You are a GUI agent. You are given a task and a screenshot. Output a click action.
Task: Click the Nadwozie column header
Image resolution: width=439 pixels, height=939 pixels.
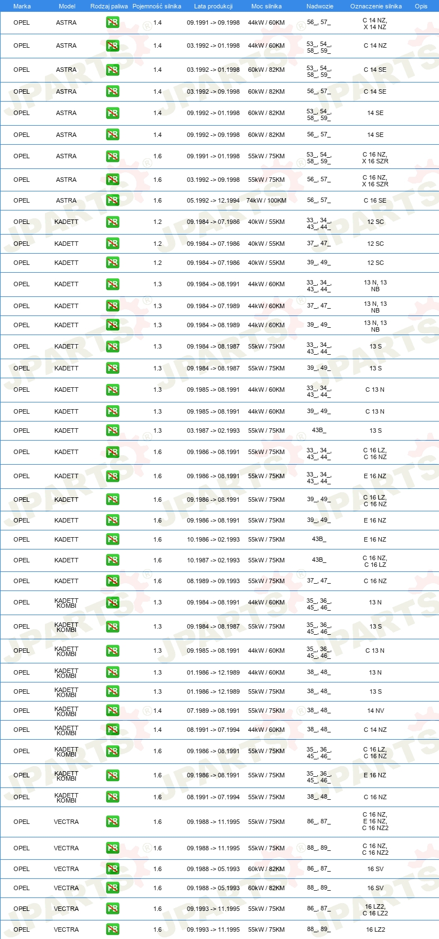(x=320, y=6)
